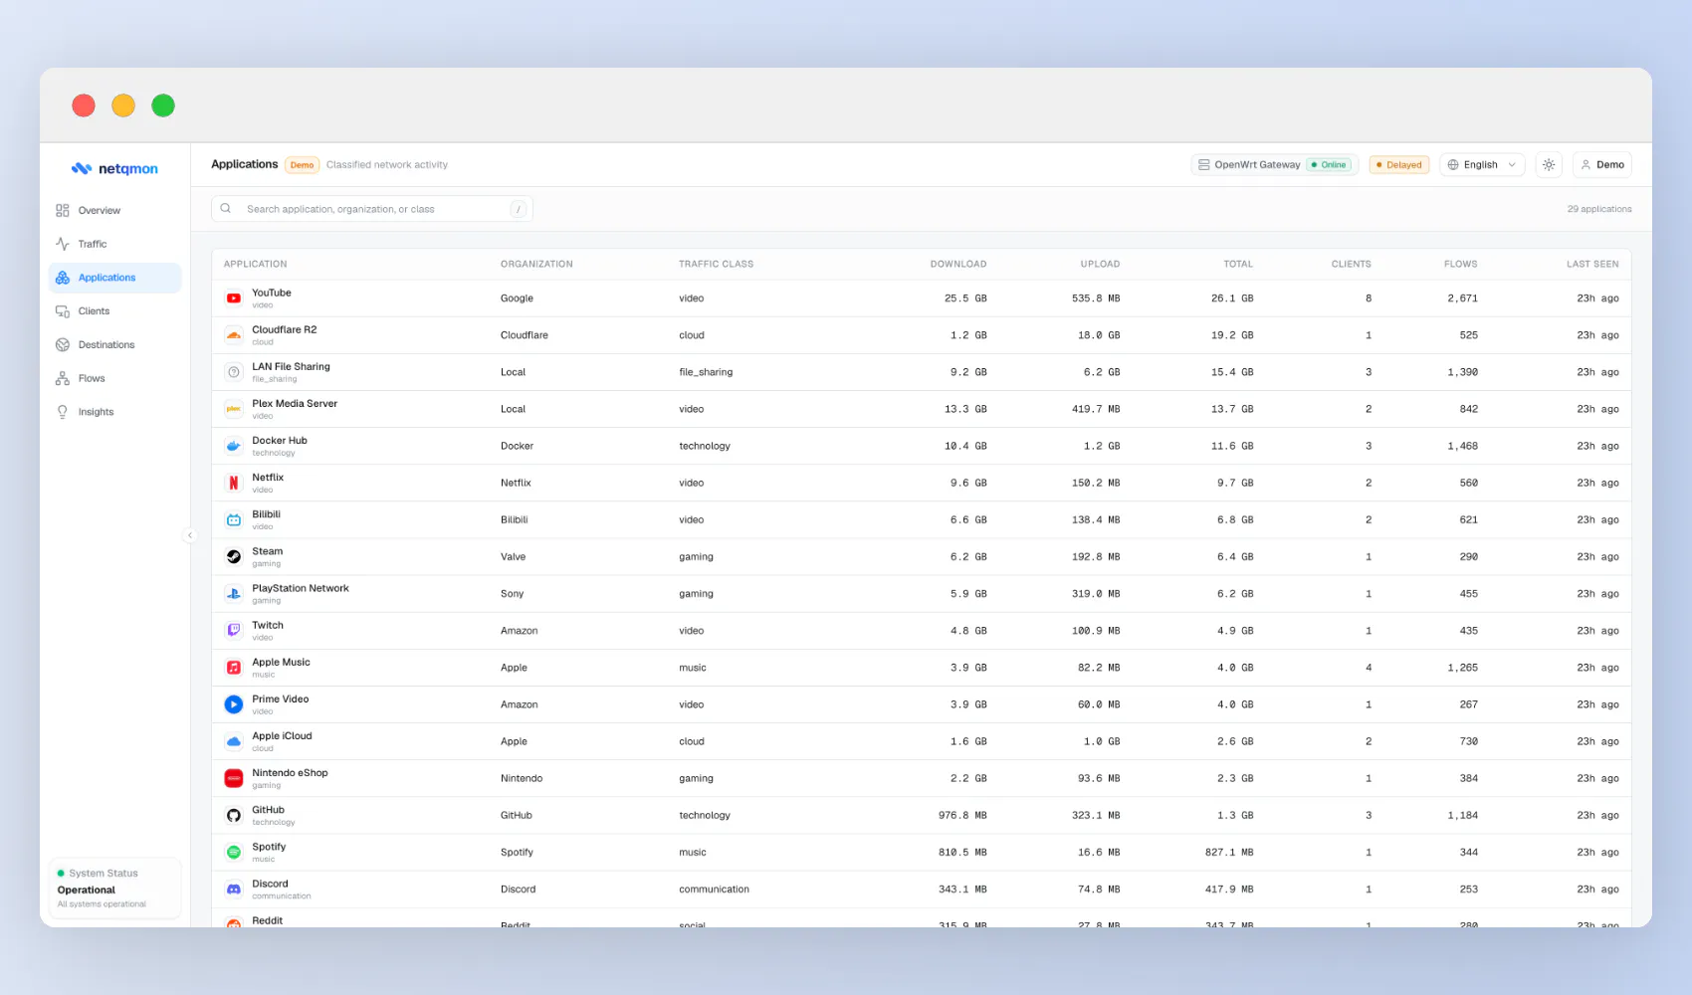Click the 26.1 GB total value

1232,298
